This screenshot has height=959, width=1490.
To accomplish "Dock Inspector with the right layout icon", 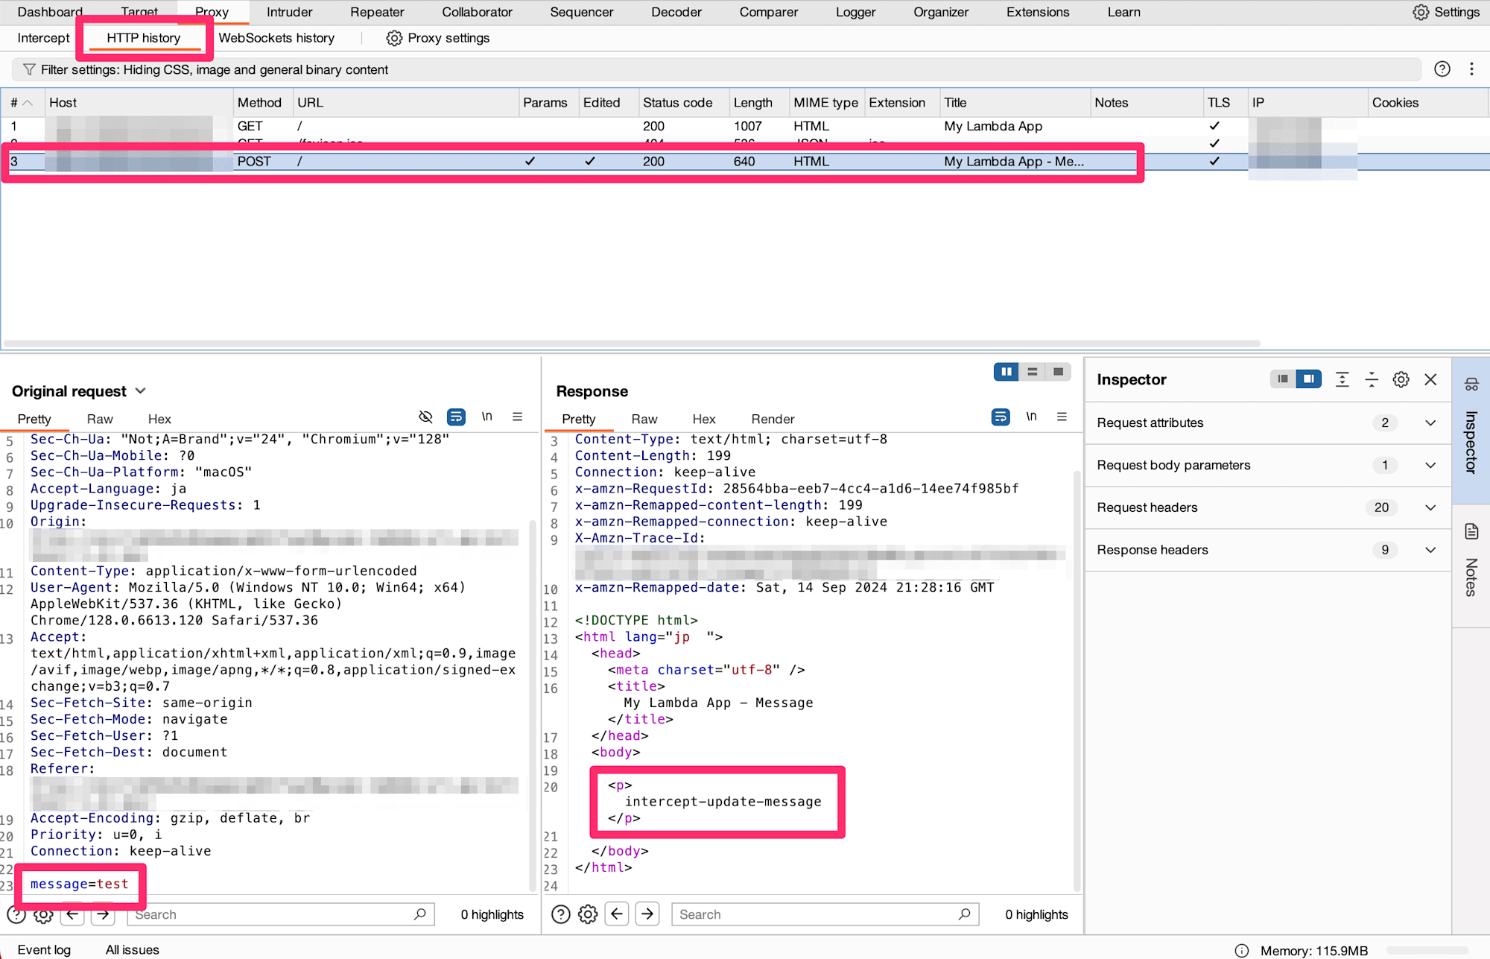I will [1308, 379].
